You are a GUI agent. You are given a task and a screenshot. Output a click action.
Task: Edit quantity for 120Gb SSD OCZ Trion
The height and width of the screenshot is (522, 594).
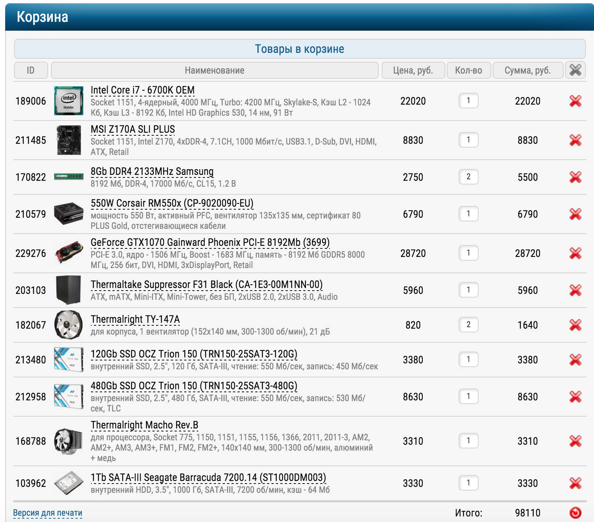468,359
